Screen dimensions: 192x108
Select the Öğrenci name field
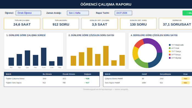point(28,13)
